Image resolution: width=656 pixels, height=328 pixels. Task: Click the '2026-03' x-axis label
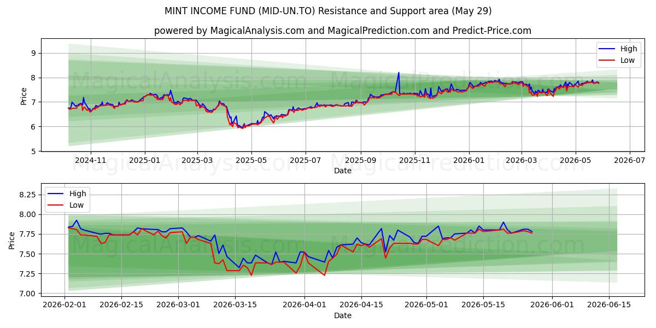coord(521,161)
